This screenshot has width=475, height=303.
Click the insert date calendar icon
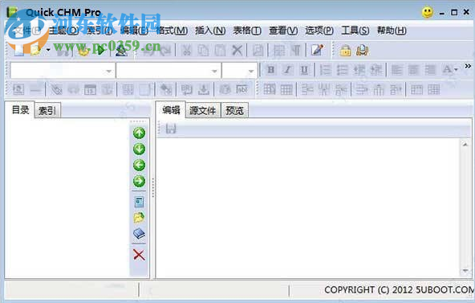90,89
